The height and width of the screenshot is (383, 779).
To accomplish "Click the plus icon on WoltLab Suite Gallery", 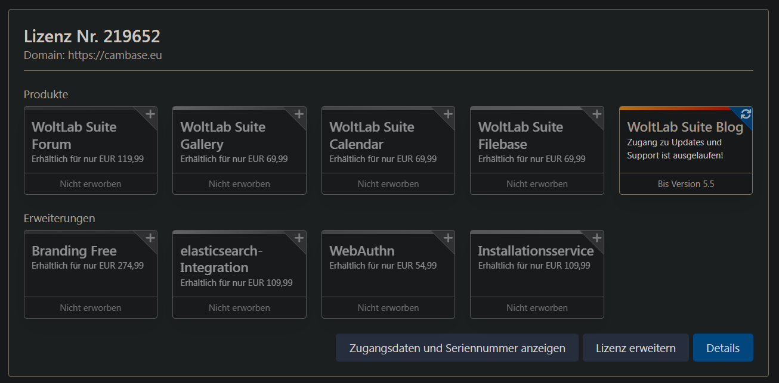I will pos(299,114).
